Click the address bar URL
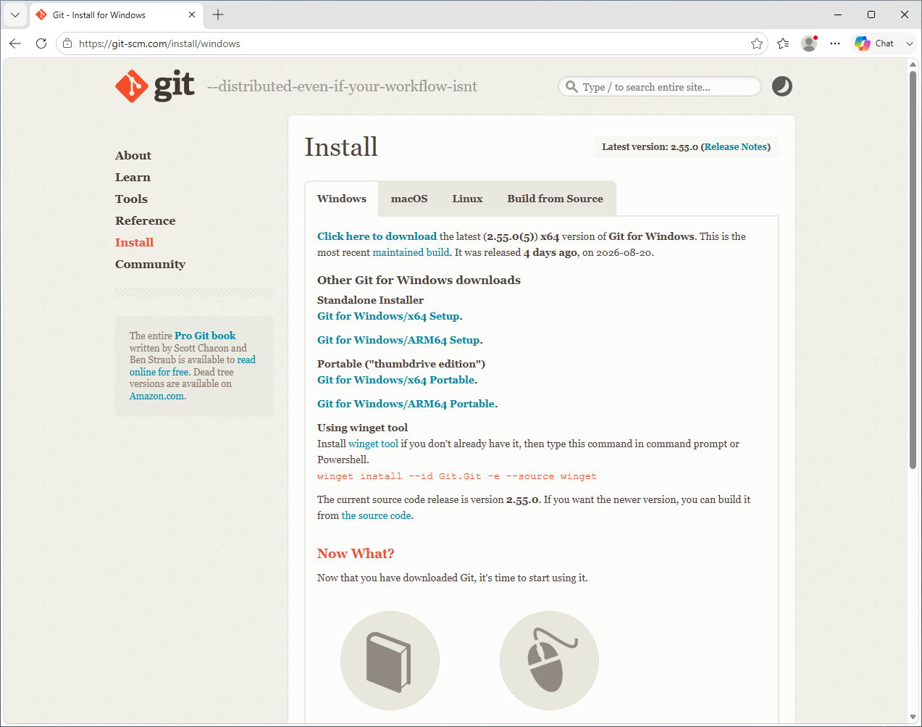Image resolution: width=922 pixels, height=727 pixels. click(159, 43)
